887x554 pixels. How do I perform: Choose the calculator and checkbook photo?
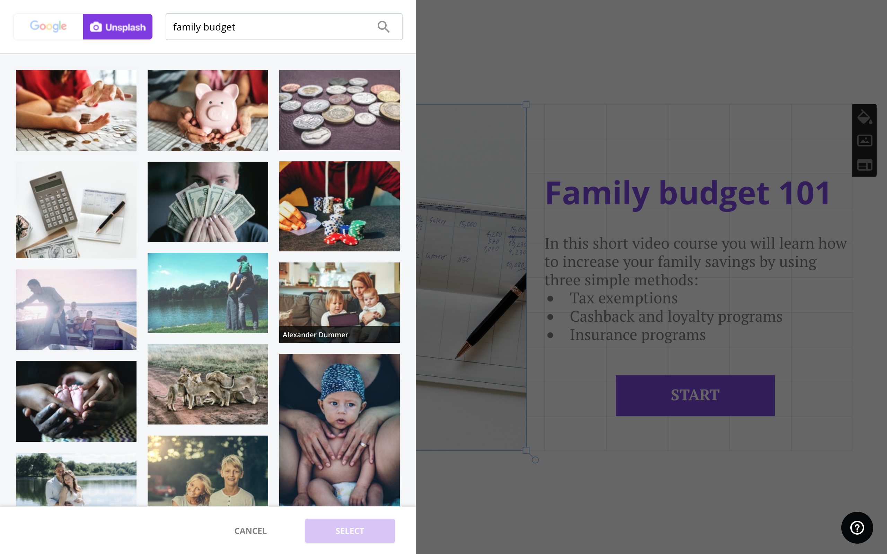coord(76,210)
